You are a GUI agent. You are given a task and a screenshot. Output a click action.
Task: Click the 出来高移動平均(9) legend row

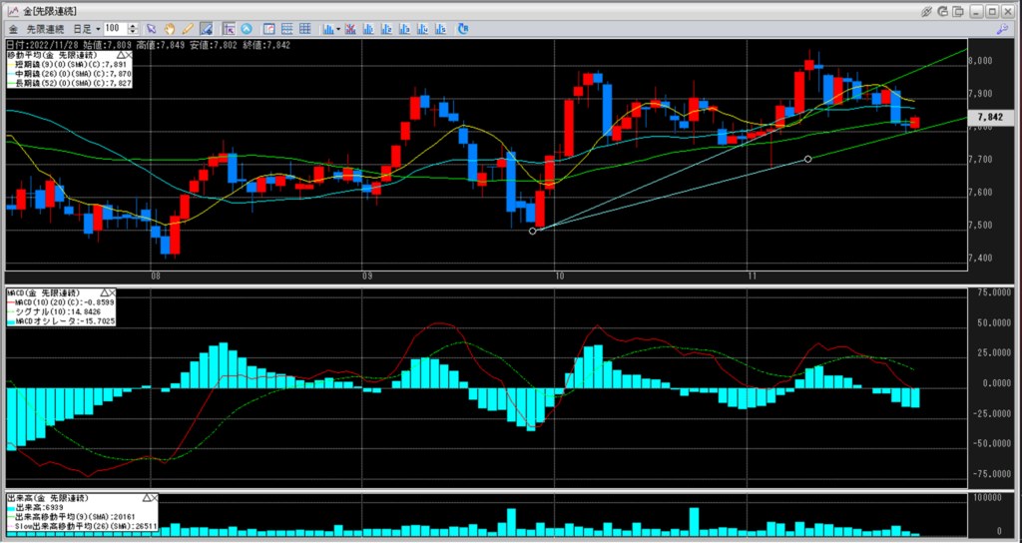(71, 516)
